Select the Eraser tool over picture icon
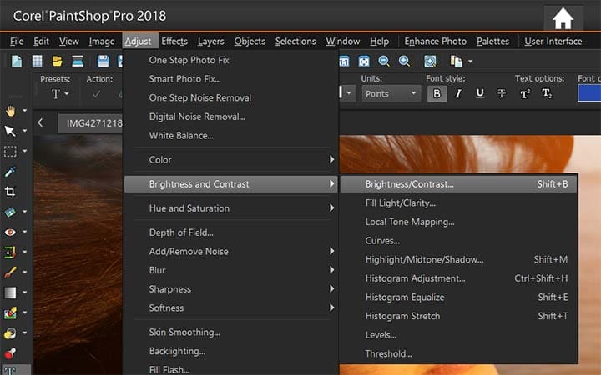The image size is (601, 375). 10,313
